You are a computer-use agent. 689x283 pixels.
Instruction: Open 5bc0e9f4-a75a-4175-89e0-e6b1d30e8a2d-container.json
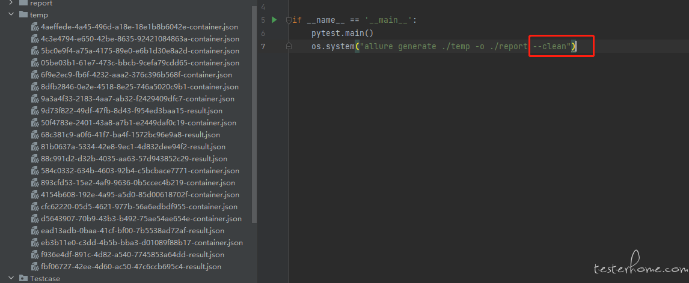tap(139, 51)
